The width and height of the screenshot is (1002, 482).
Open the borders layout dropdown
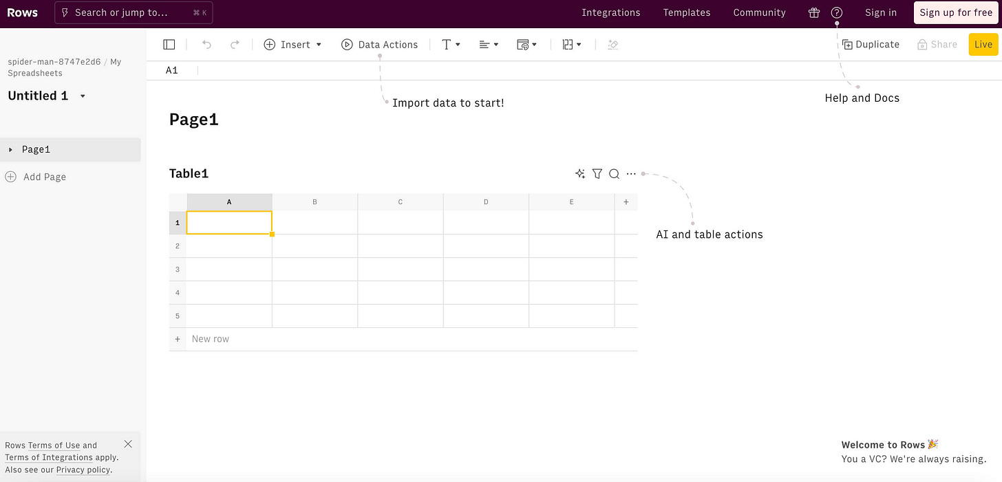pyautogui.click(x=572, y=45)
